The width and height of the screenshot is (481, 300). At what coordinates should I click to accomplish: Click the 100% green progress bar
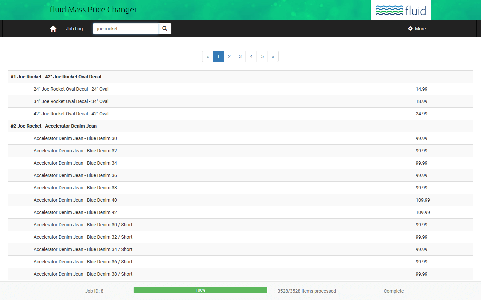click(200, 290)
